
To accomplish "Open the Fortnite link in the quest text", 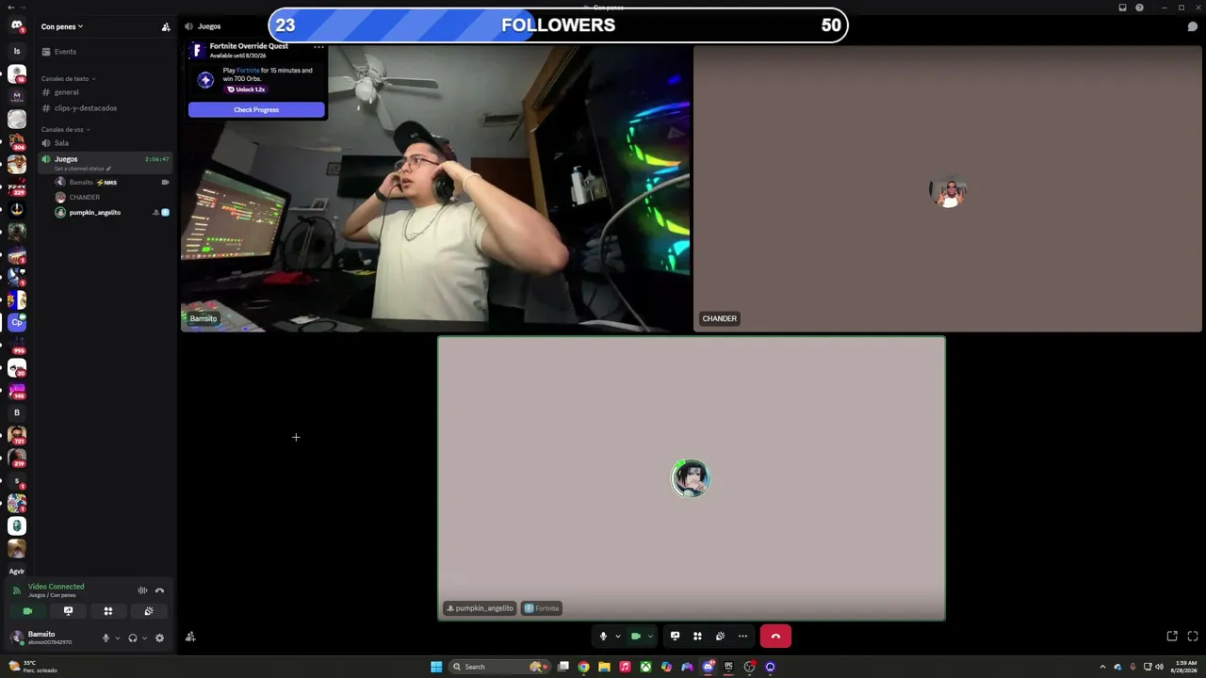I will 248,71.
